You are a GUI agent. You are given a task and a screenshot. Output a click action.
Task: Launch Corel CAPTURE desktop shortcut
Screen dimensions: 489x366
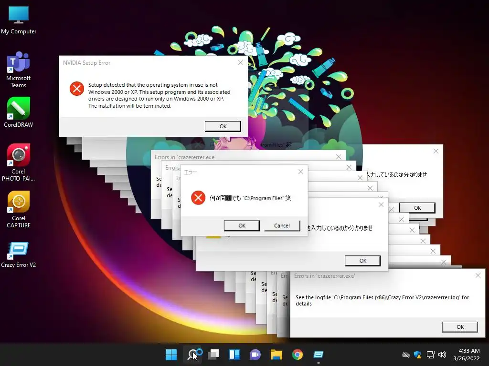(19, 210)
